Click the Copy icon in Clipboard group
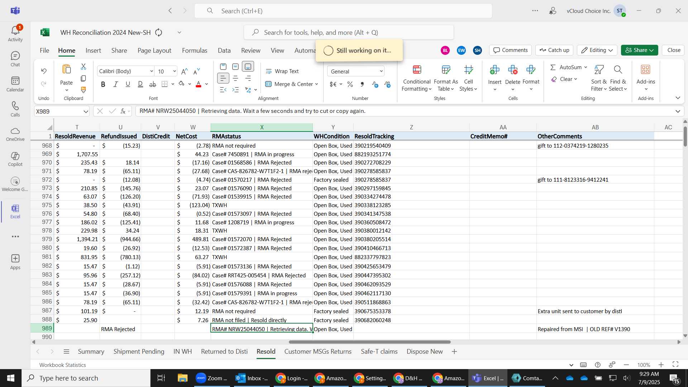Viewport: 688px width, 387px height. pos(83,78)
